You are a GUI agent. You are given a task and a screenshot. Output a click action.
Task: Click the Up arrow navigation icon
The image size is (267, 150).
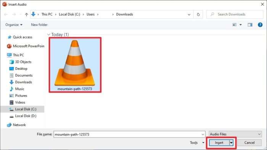26,14
